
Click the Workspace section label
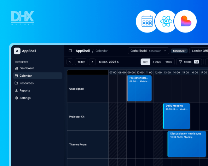tap(21, 61)
